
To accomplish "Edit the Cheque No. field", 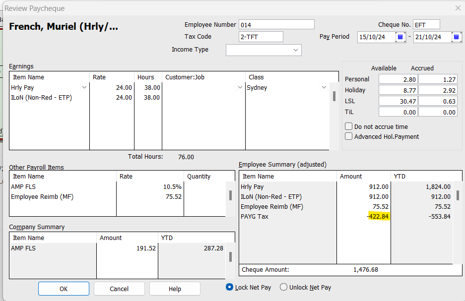I will (426, 25).
